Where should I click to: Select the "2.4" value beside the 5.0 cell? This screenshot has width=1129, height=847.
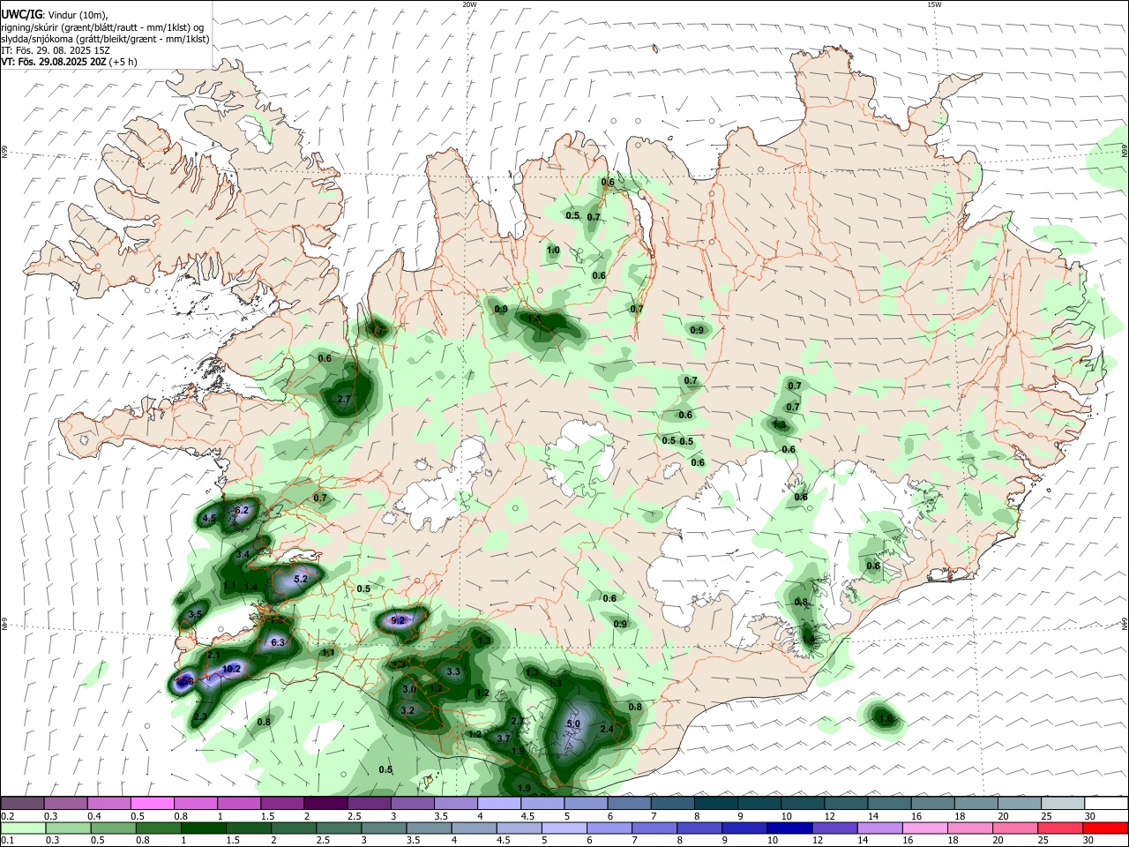point(607,730)
